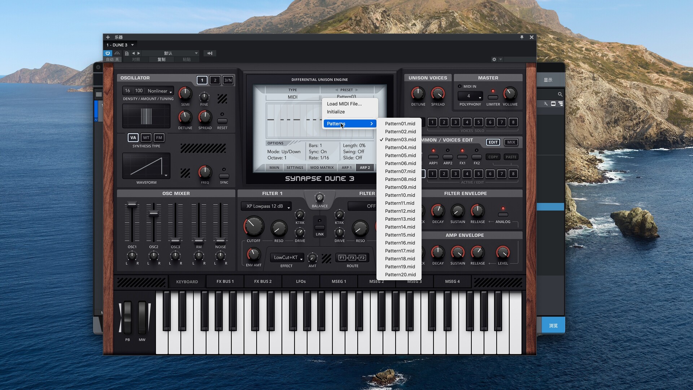This screenshot has height=390, width=693.
Task: Open the plugin settings gear icon
Action: [494, 60]
